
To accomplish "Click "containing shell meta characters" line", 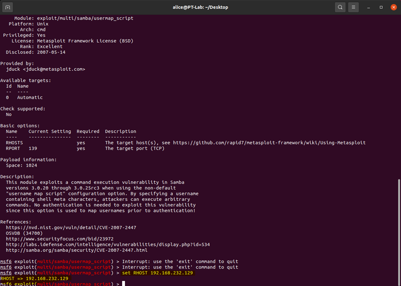I will coord(98,199).
